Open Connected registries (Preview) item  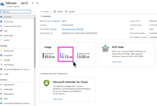(x=17, y=103)
